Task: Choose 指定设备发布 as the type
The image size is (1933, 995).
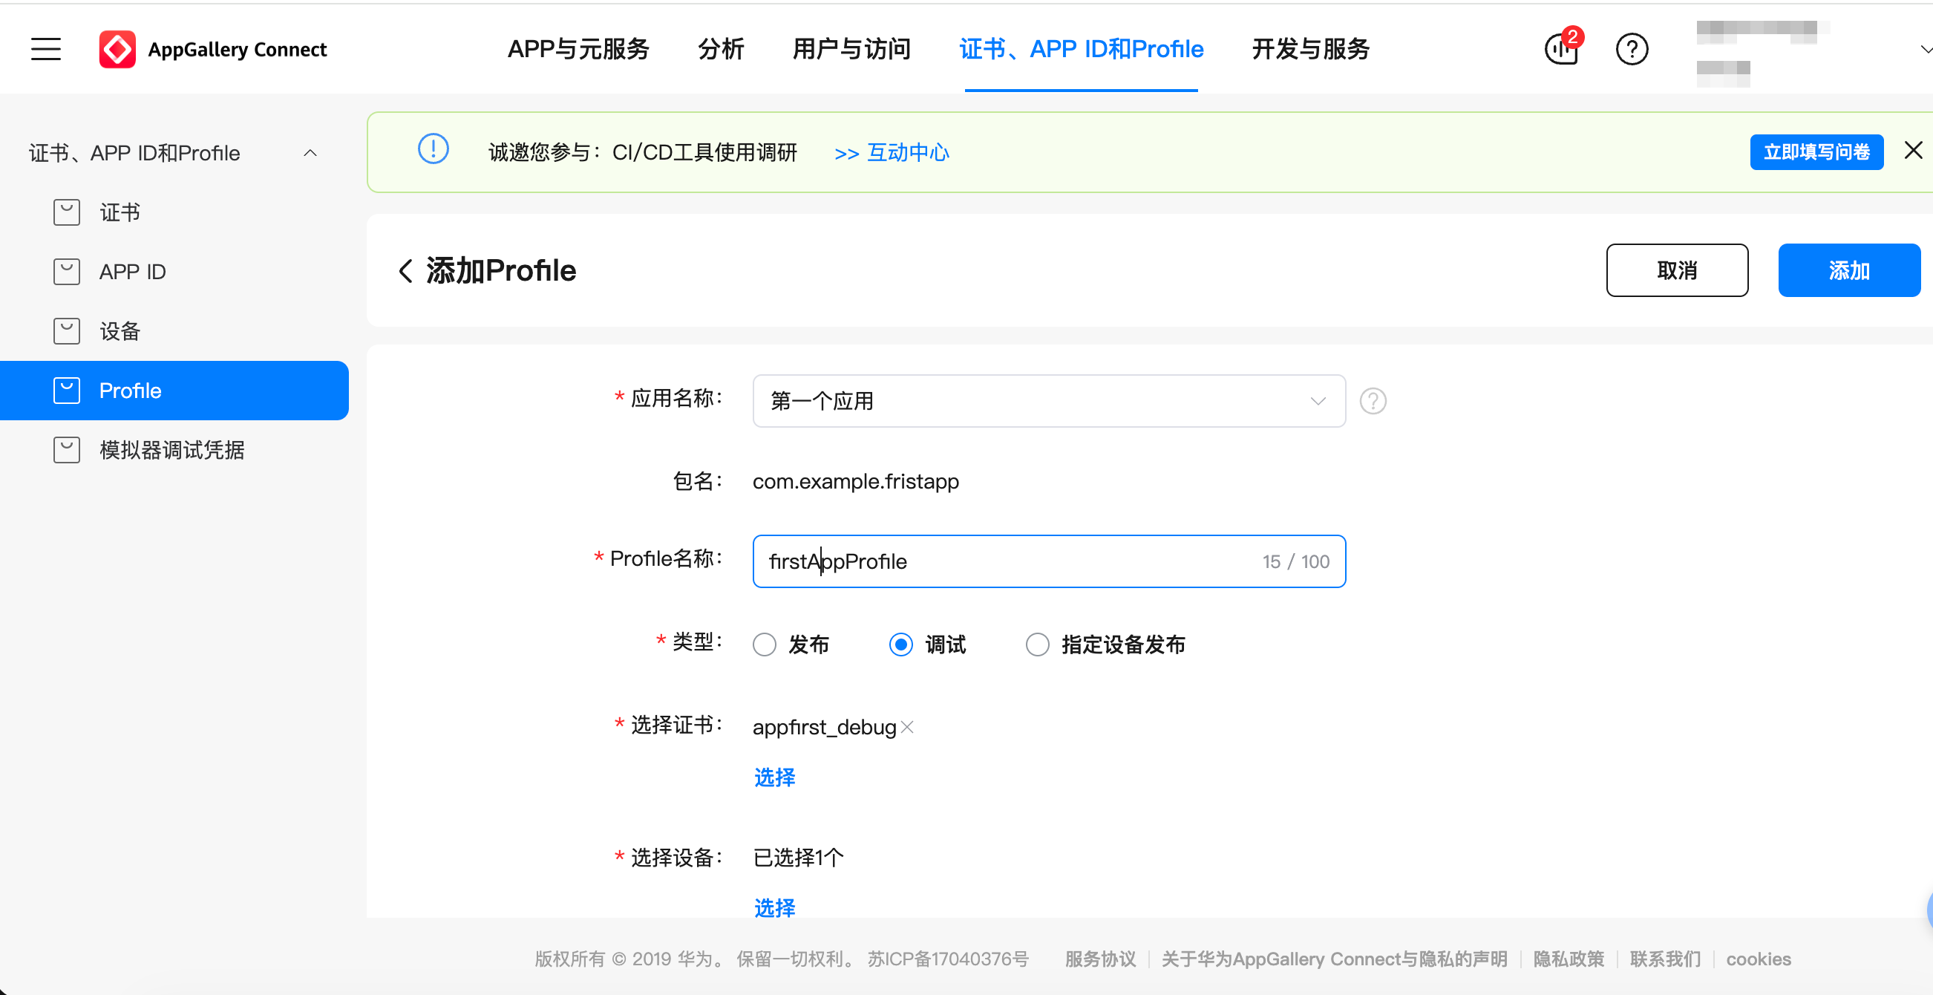Action: click(x=1037, y=644)
